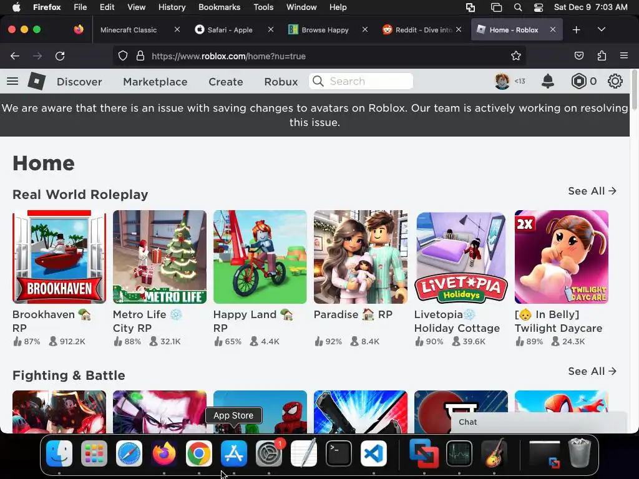
Task: Open Terminal from the Dock
Action: click(x=339, y=453)
